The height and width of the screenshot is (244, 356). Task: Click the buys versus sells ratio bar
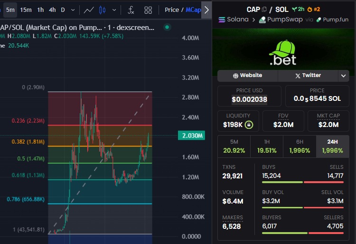pos(303,182)
